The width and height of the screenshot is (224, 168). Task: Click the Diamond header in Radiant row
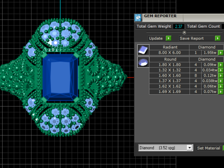(207, 47)
